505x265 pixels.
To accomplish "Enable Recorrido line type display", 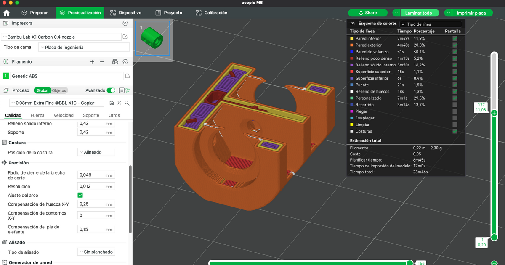I will 454,105.
